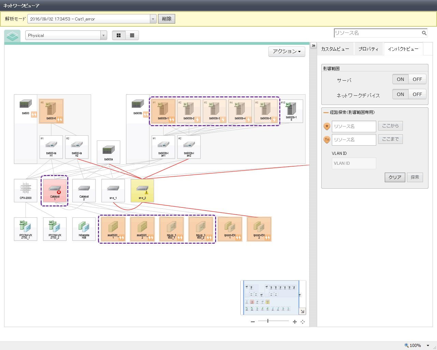Collapse the 経路探索 section
The image size is (437, 350).
326,112
